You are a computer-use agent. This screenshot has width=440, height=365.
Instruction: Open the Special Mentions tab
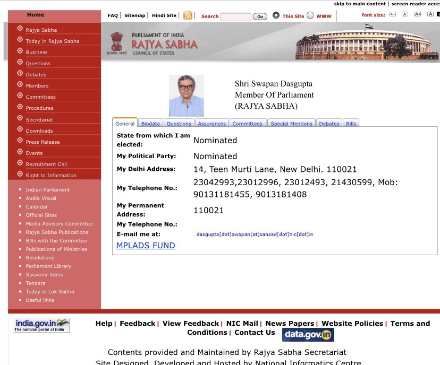291,124
